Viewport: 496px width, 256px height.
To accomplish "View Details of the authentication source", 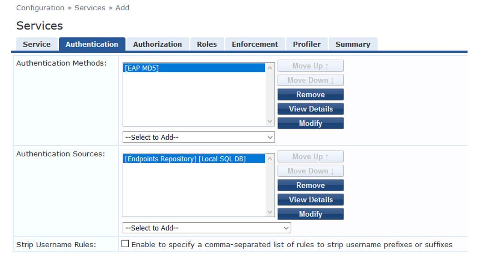I will pyautogui.click(x=311, y=200).
